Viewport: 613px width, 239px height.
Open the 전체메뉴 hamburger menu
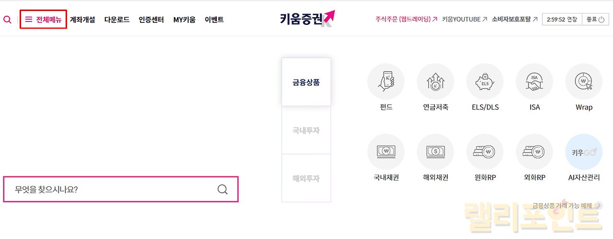(x=43, y=20)
